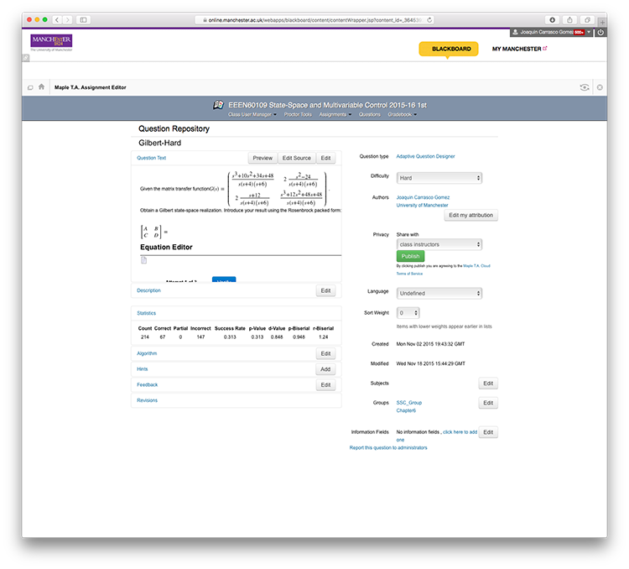Click the Safari back arrow
629x569 pixels.
[57, 19]
